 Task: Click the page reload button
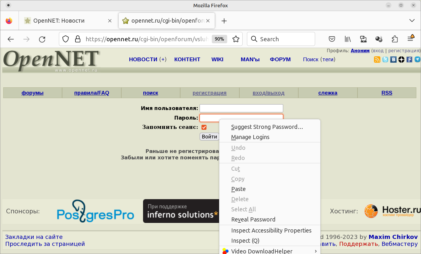(42, 39)
